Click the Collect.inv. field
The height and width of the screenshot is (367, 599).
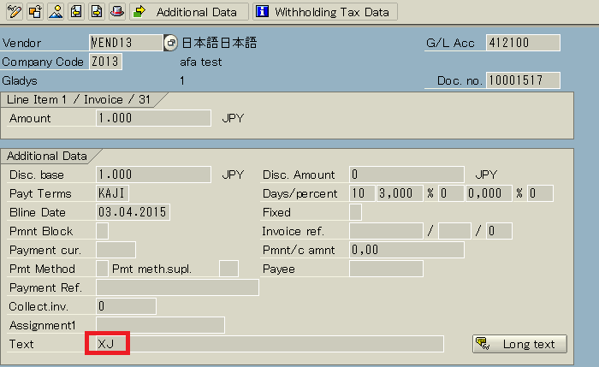126,306
